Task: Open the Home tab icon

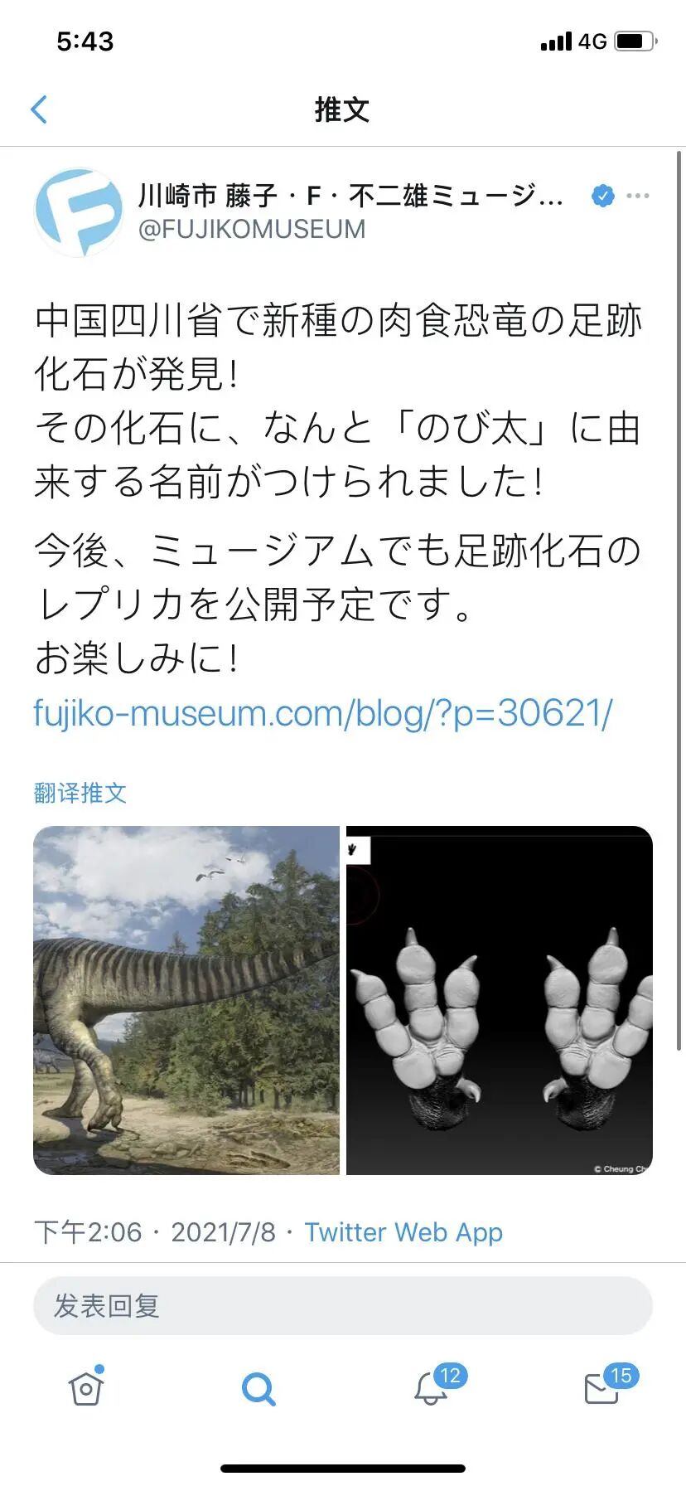Action: pos(86,1387)
